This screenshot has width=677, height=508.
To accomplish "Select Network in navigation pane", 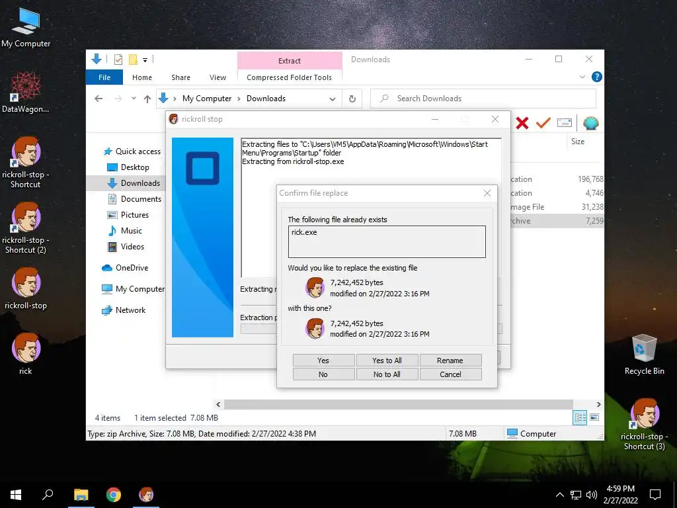I will pyautogui.click(x=124, y=310).
